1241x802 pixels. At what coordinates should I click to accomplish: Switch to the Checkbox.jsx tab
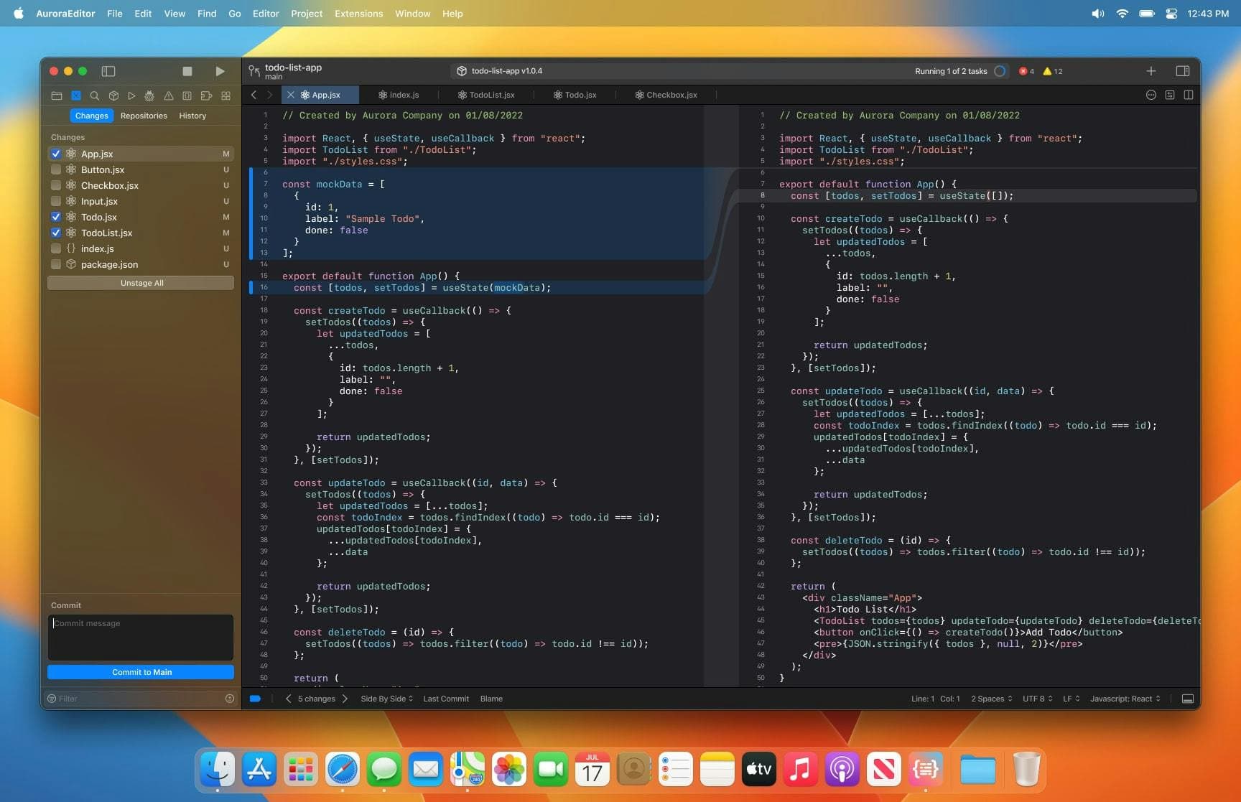(666, 95)
